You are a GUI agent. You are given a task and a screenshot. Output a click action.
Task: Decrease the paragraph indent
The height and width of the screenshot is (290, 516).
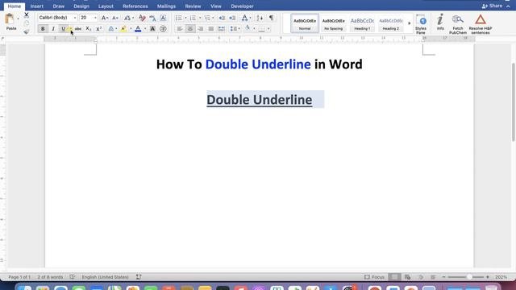click(222, 18)
